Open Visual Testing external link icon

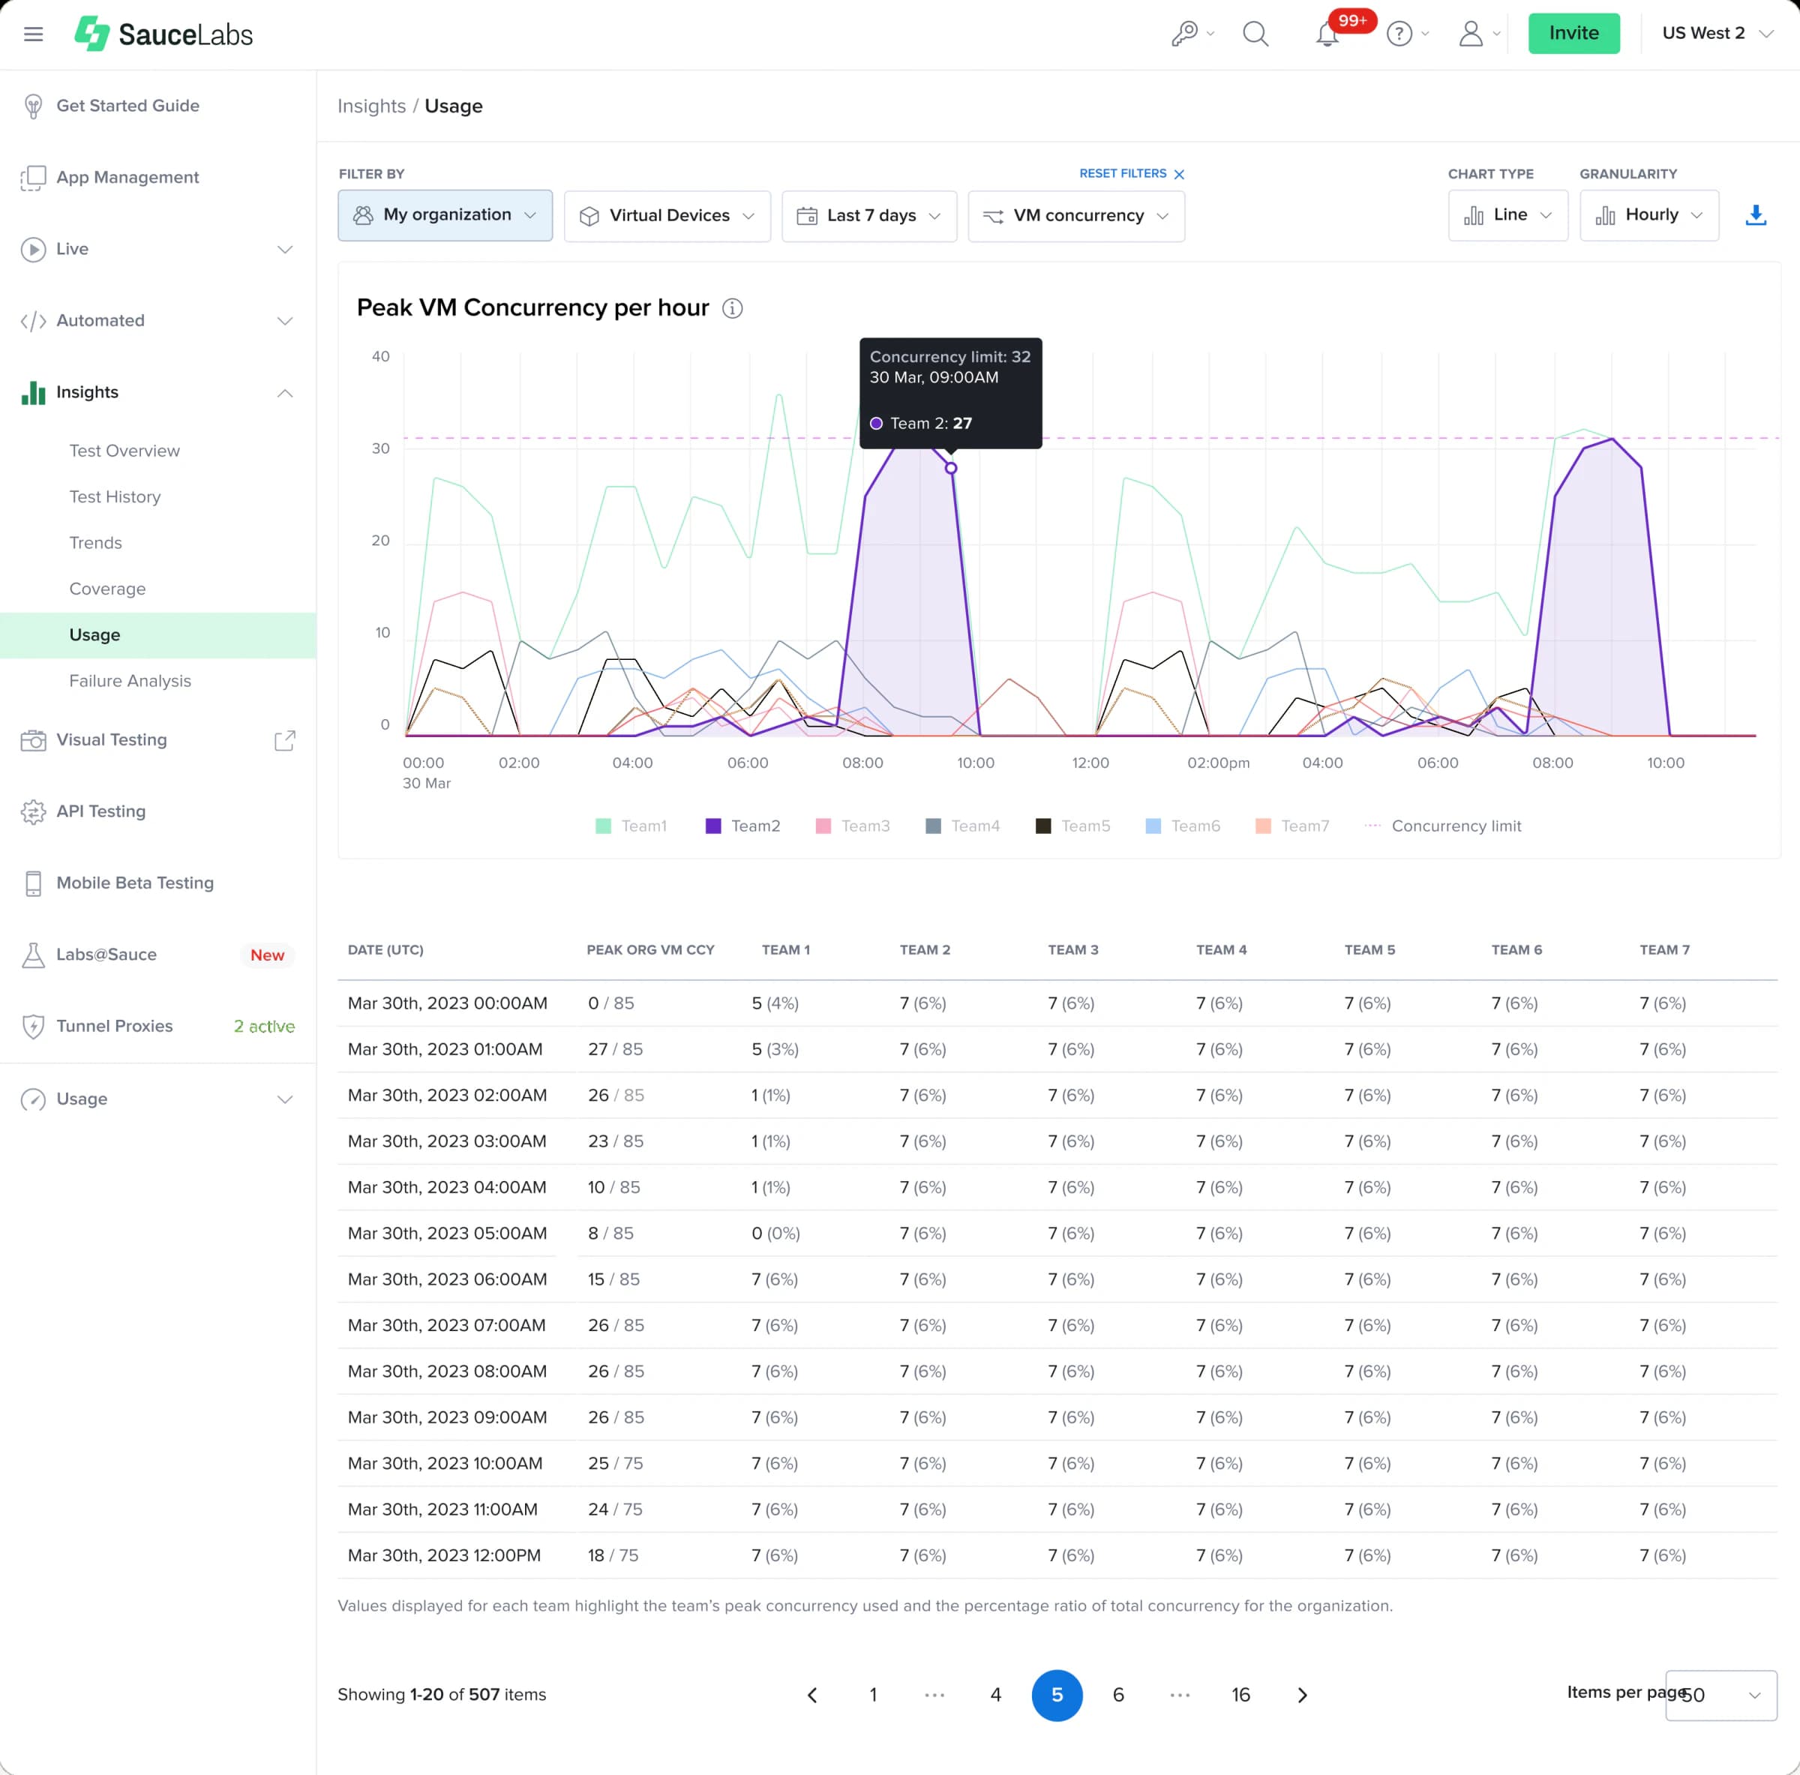pos(285,740)
